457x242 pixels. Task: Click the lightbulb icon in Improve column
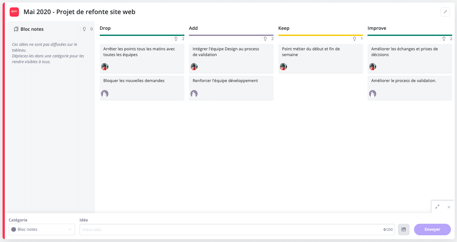click(444, 39)
